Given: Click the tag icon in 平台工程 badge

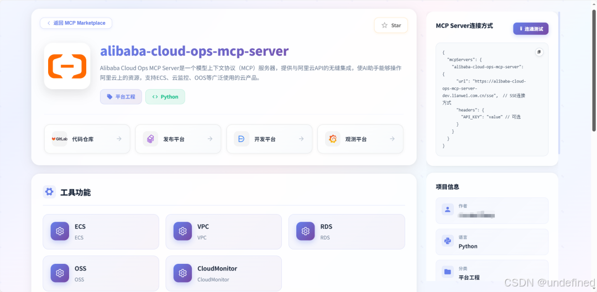Looking at the screenshot, I should (109, 97).
